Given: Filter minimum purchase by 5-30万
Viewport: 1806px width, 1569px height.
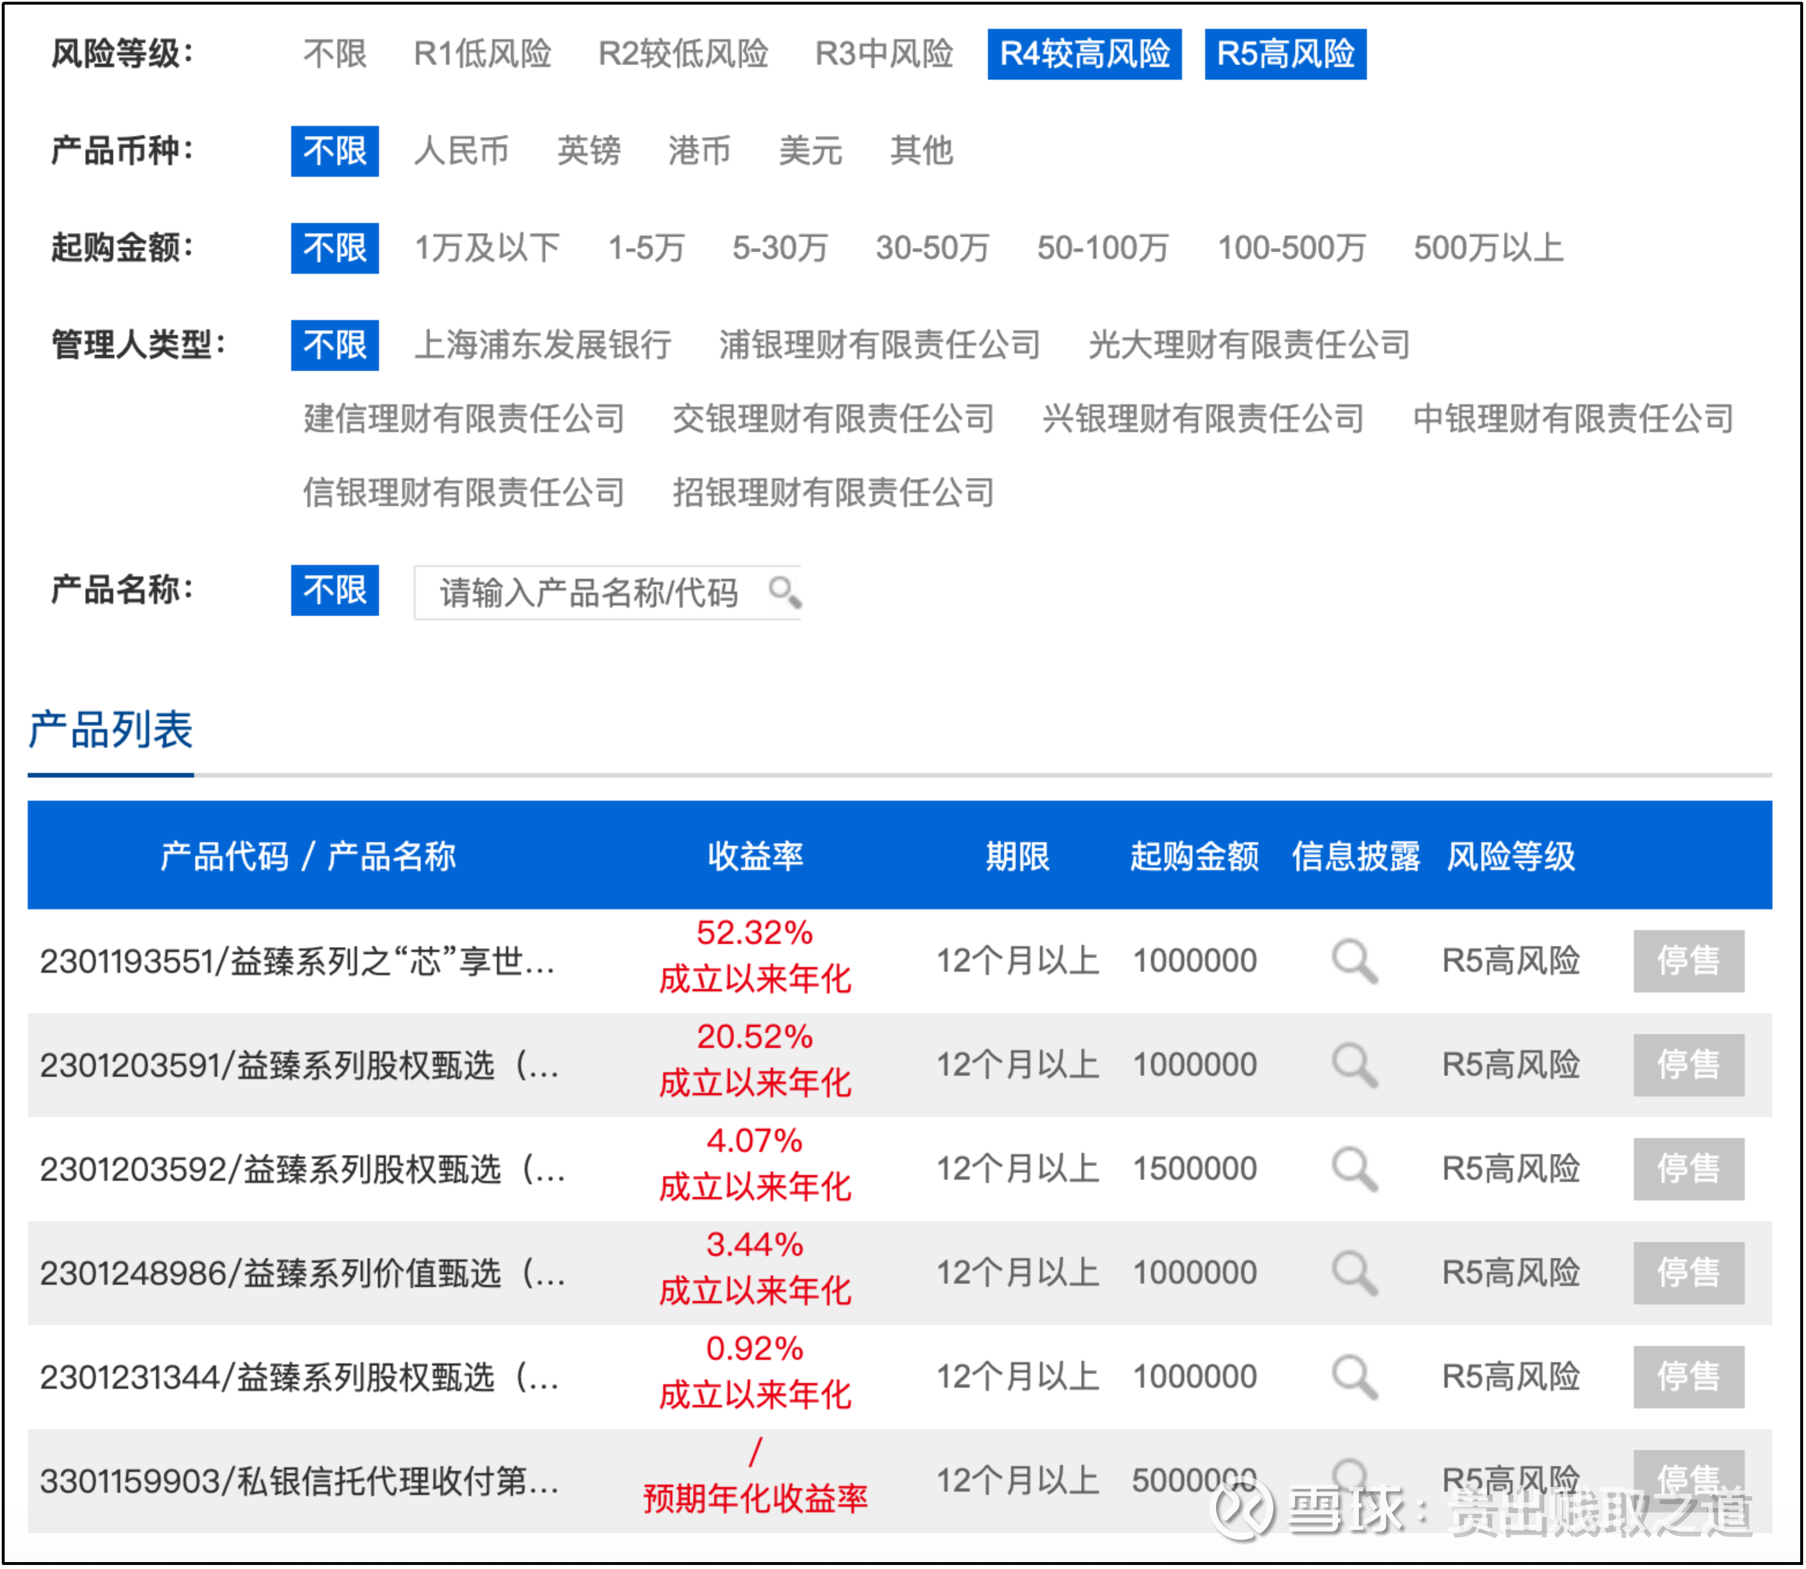Looking at the screenshot, I should pos(779,248).
